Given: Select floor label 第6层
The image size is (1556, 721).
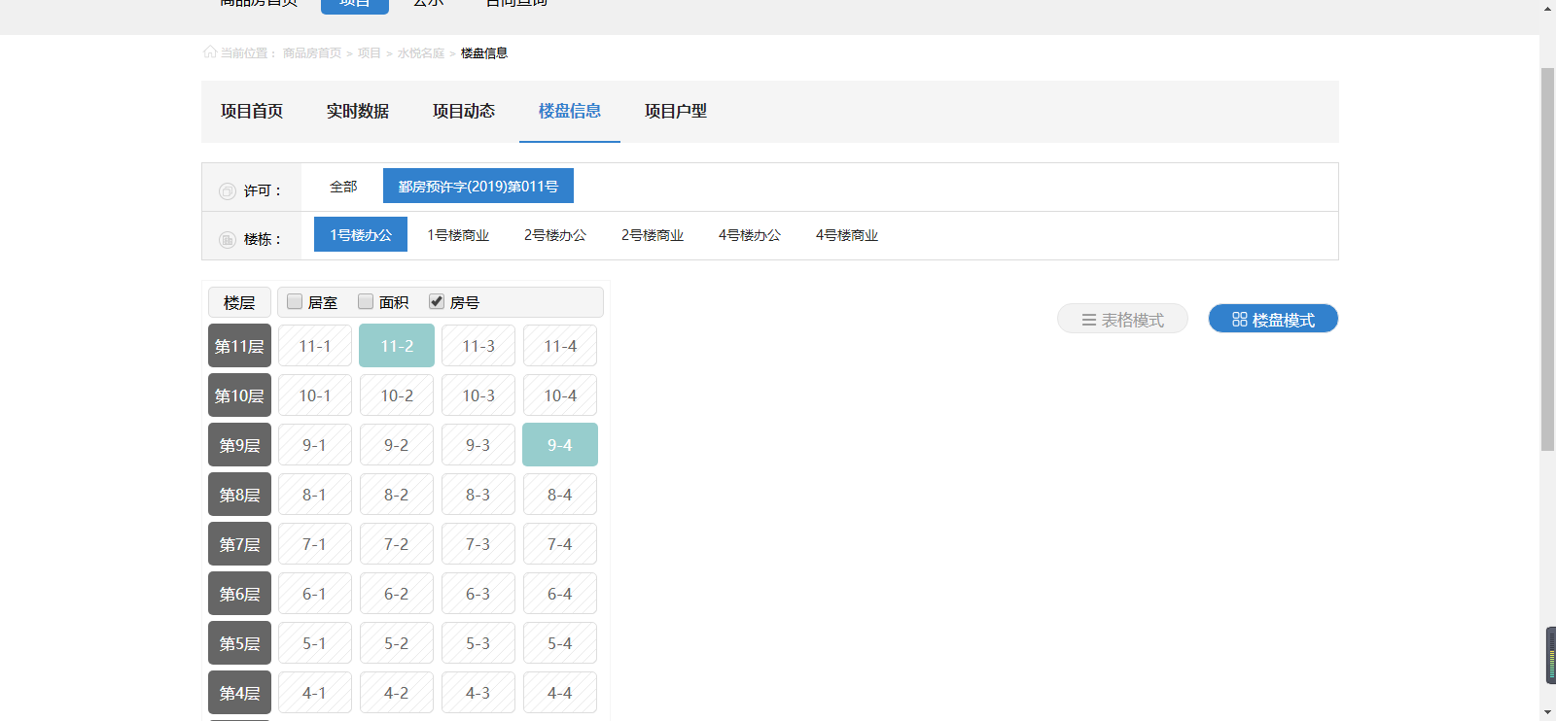Looking at the screenshot, I should point(239,594).
